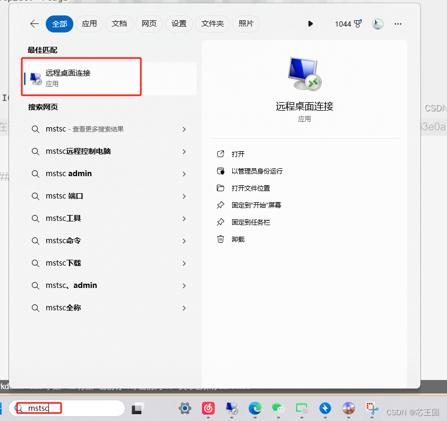The width and height of the screenshot is (447, 421).
Task: Expand chevron for mstsc全称
Action: pyautogui.click(x=184, y=308)
